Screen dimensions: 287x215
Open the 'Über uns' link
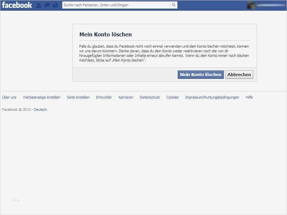[x=9, y=97]
